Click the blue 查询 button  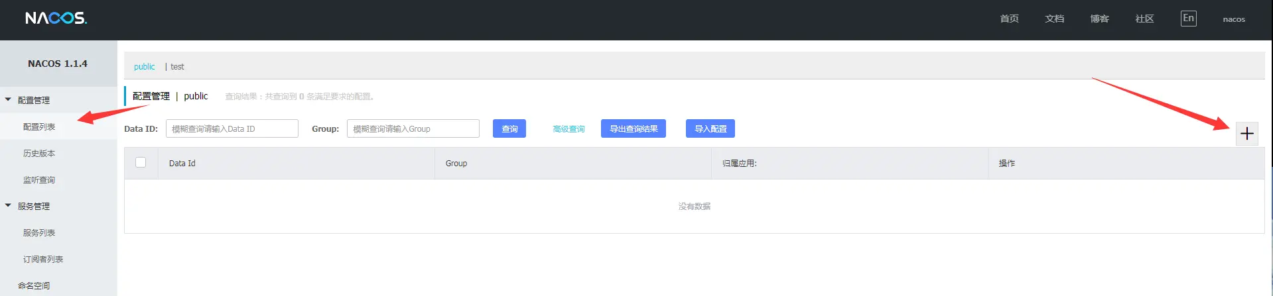509,128
